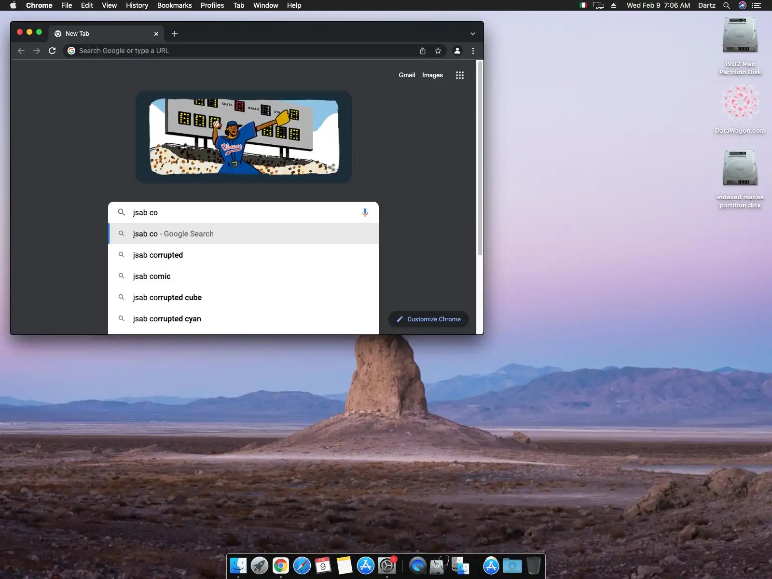Open Disk Utility from the Dock
This screenshot has width=772, height=579.
click(x=439, y=565)
